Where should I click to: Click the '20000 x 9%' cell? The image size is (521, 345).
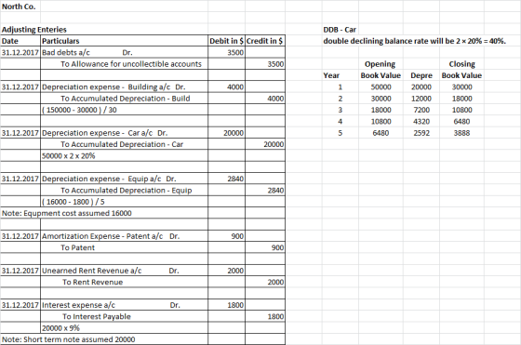click(x=125, y=328)
